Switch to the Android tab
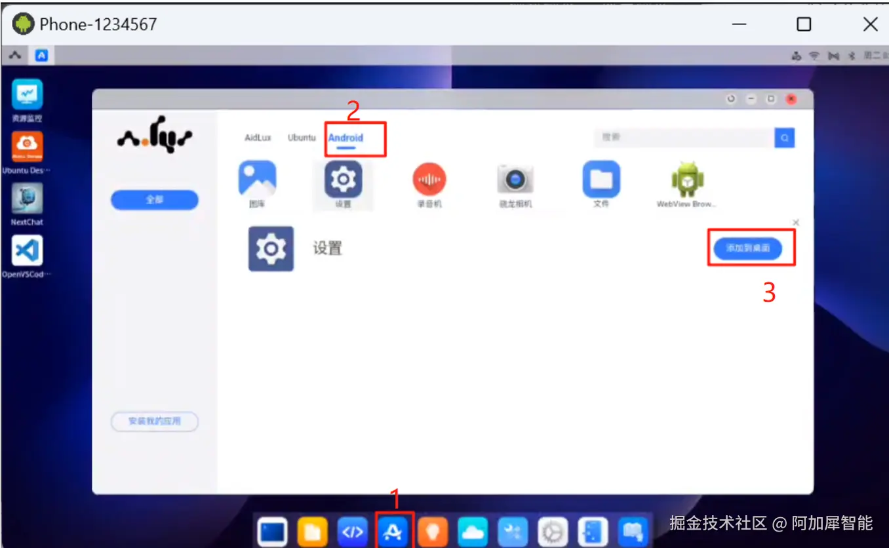 346,138
